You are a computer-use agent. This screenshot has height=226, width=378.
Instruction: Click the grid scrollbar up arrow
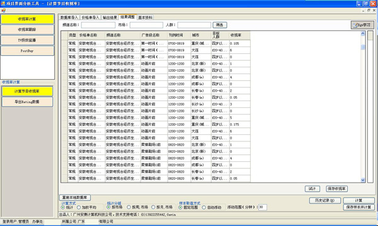coord(363,34)
